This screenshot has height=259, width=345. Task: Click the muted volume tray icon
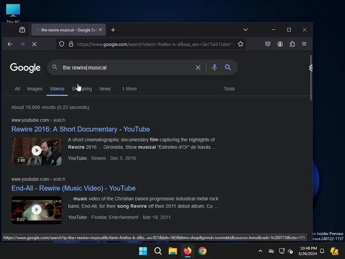(290, 251)
